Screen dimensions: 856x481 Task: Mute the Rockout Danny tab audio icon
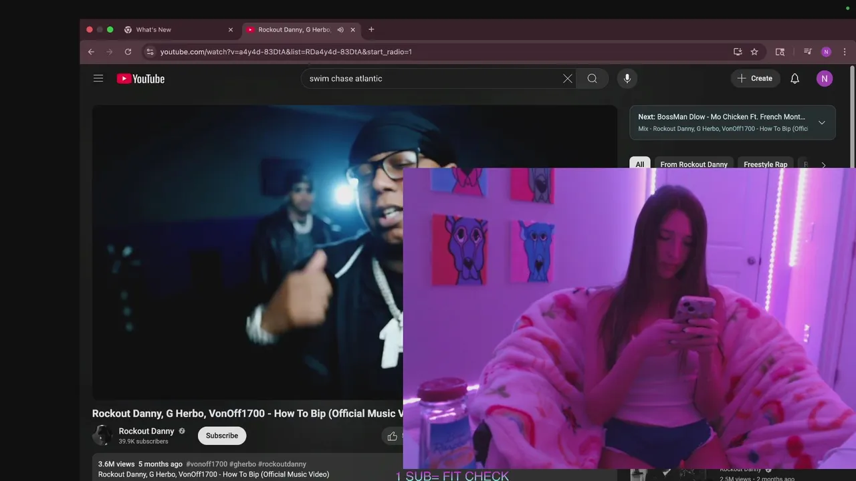340,29
